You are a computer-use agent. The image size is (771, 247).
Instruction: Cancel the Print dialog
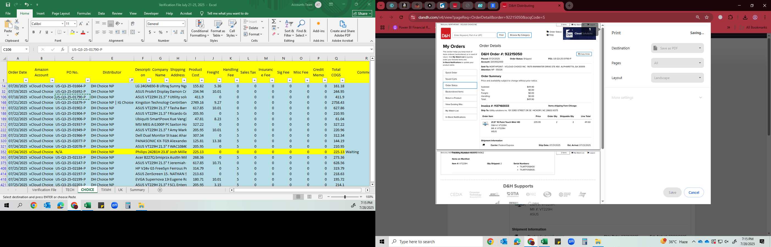pyautogui.click(x=694, y=192)
